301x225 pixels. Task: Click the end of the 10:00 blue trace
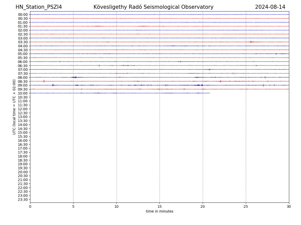point(209,93)
